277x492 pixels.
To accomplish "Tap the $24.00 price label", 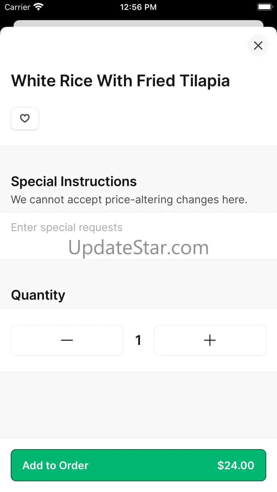I will click(236, 465).
